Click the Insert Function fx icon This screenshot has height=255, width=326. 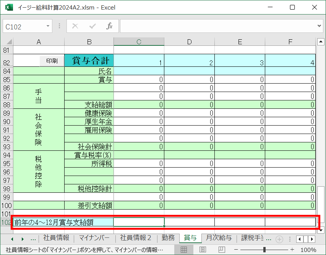(110, 26)
